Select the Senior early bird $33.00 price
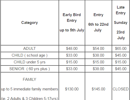 (x=72, y=69)
